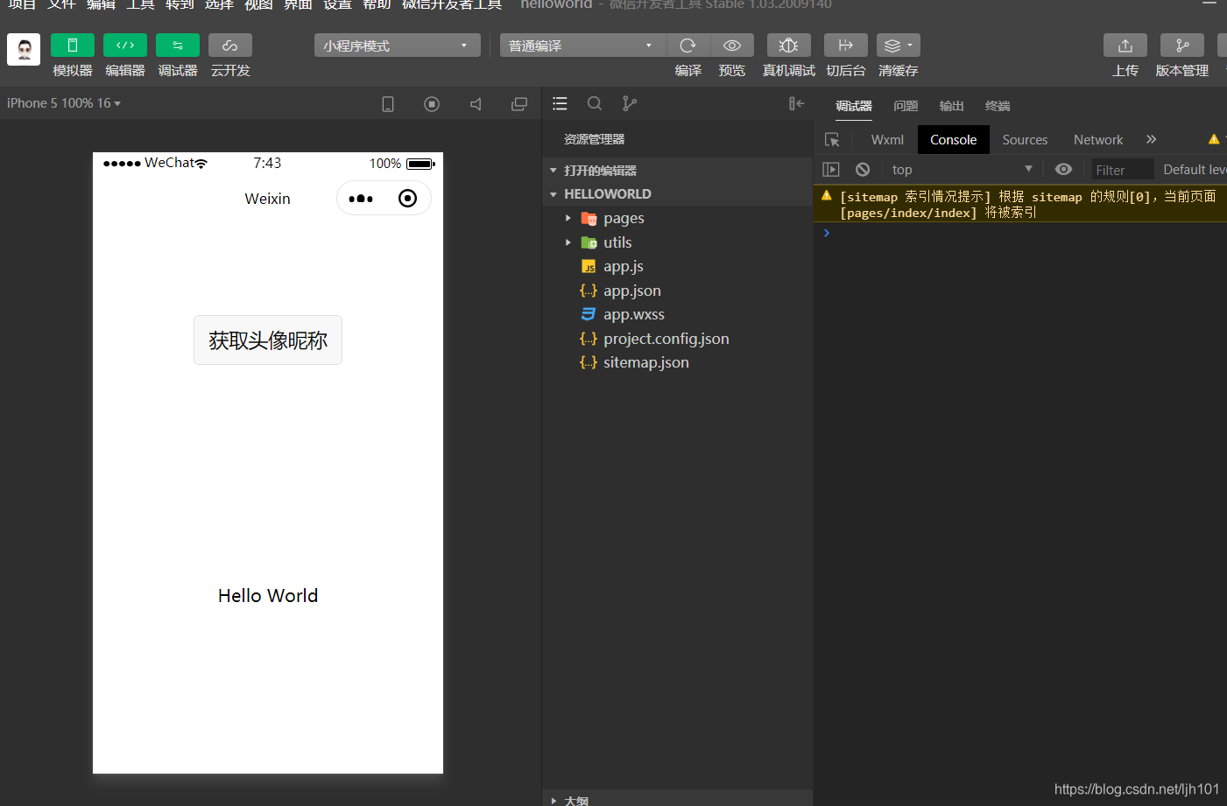This screenshot has width=1227, height=806.
Task: Click the inspect element picker icon
Action: tap(832, 140)
